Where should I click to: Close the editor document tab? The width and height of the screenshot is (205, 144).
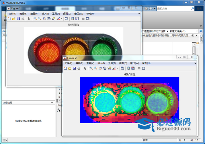(196, 36)
